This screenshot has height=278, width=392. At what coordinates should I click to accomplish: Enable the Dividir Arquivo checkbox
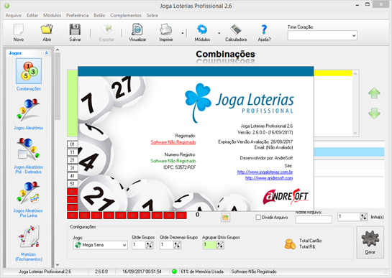(x=258, y=218)
